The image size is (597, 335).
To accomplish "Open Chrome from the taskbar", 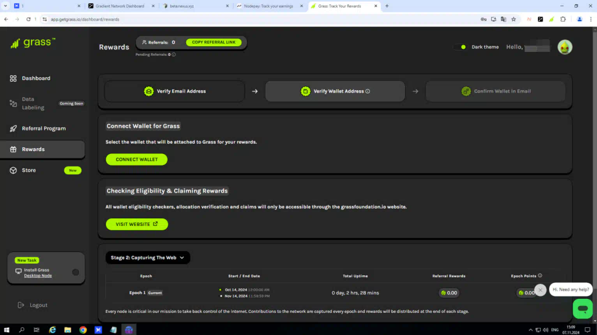I will [83, 330].
